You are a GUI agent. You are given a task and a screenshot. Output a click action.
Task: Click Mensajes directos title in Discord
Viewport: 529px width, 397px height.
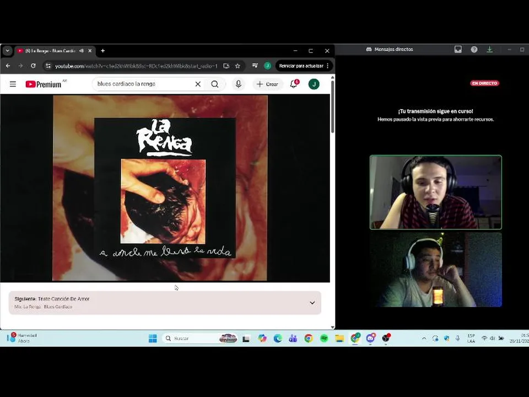(x=393, y=49)
